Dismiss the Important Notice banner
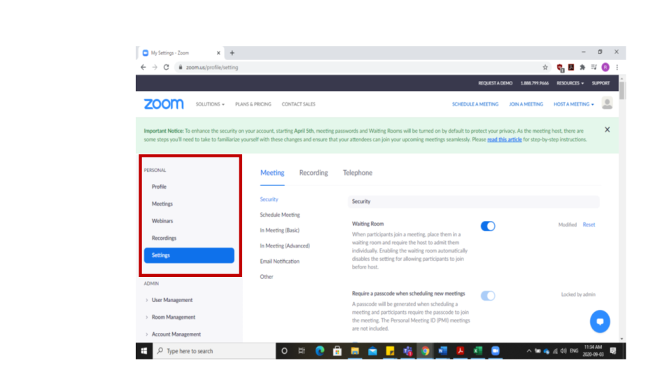Viewport: 658px width, 370px height. pyautogui.click(x=607, y=129)
